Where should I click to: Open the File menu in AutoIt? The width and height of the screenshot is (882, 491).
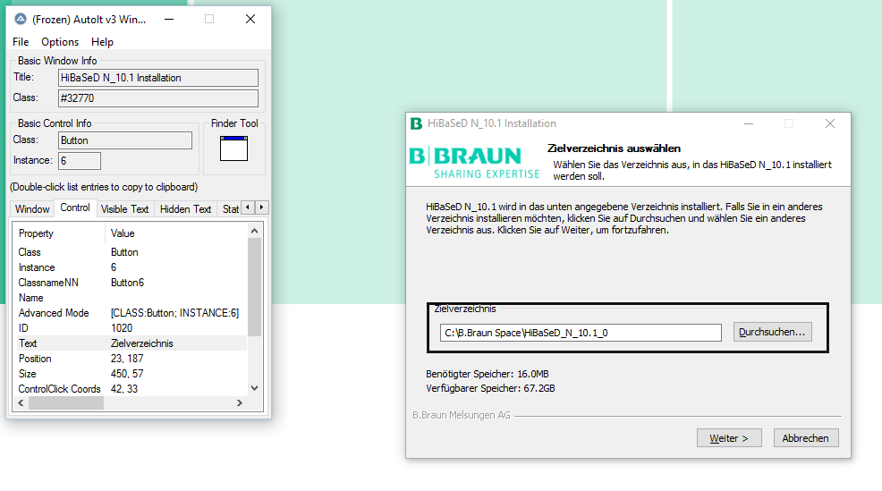21,42
